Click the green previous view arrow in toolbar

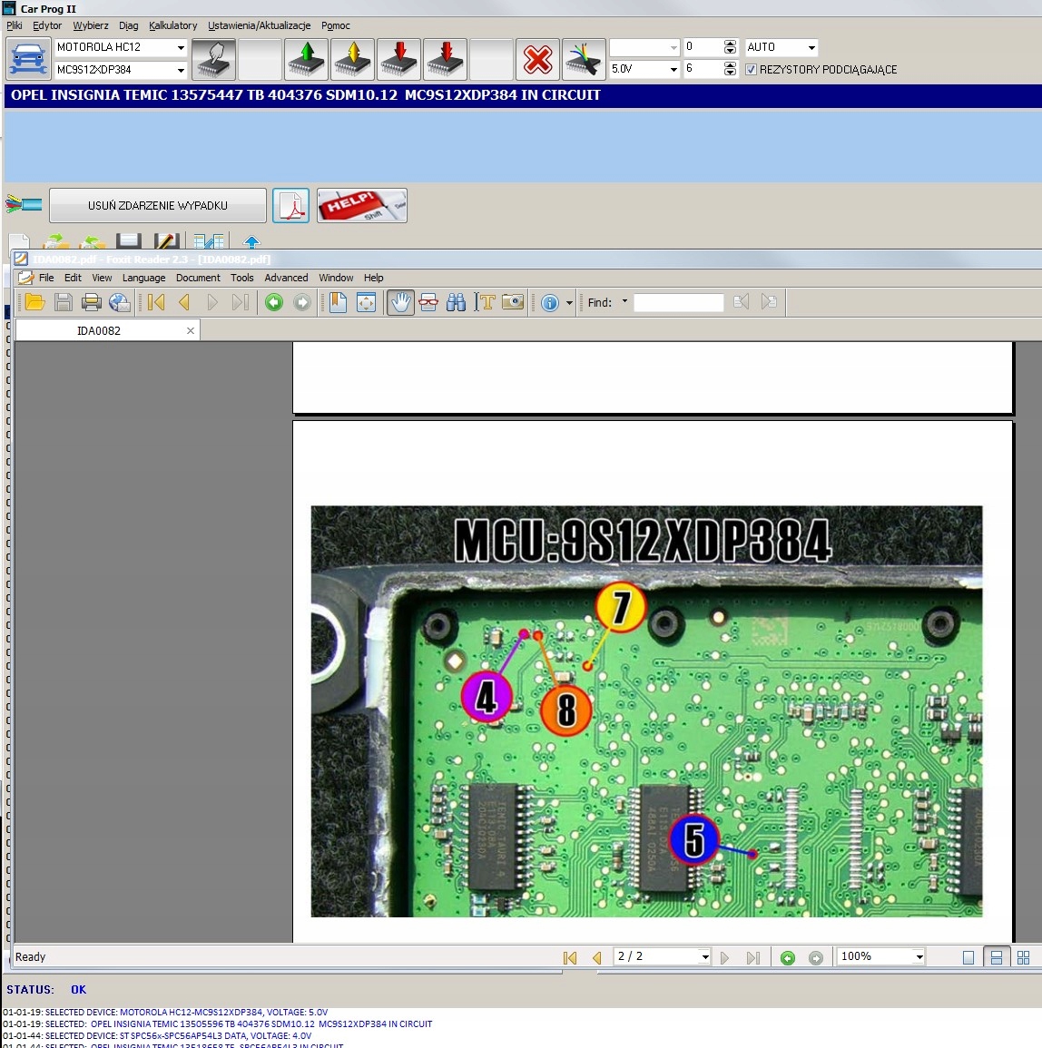click(x=274, y=303)
